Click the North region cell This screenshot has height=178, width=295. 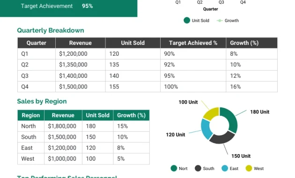tap(31, 126)
